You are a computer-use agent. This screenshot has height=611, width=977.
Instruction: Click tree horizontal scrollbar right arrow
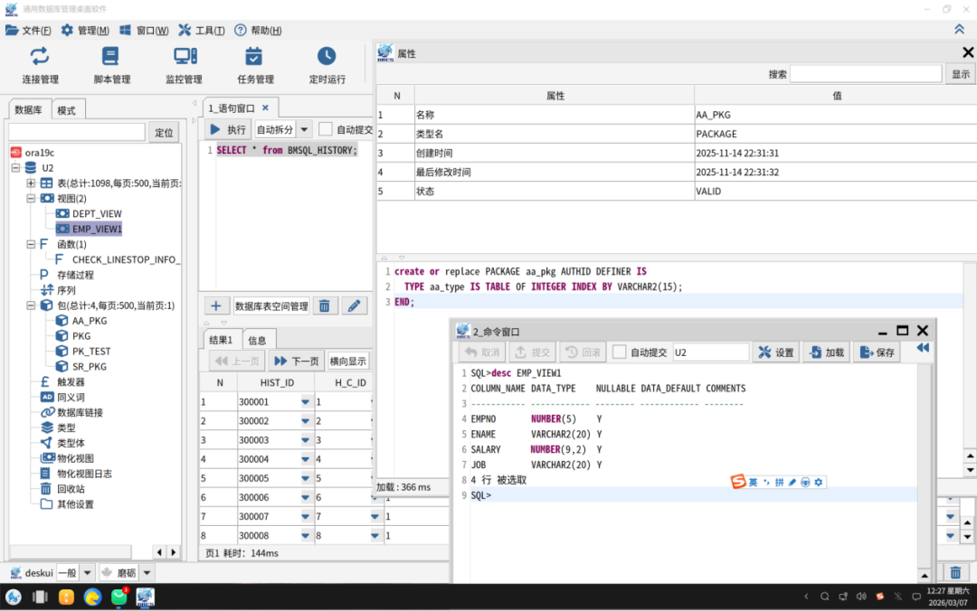click(174, 552)
